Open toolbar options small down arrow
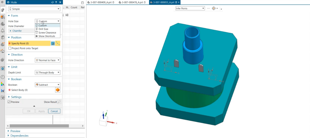Screen dimensions: 310x138 (x=221, y=9)
